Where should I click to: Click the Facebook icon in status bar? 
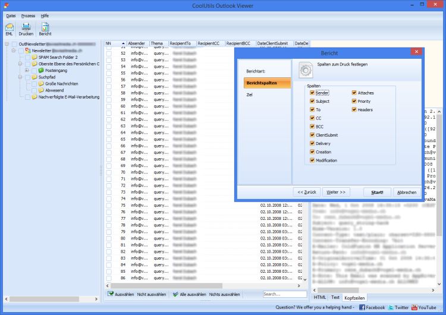(362, 307)
